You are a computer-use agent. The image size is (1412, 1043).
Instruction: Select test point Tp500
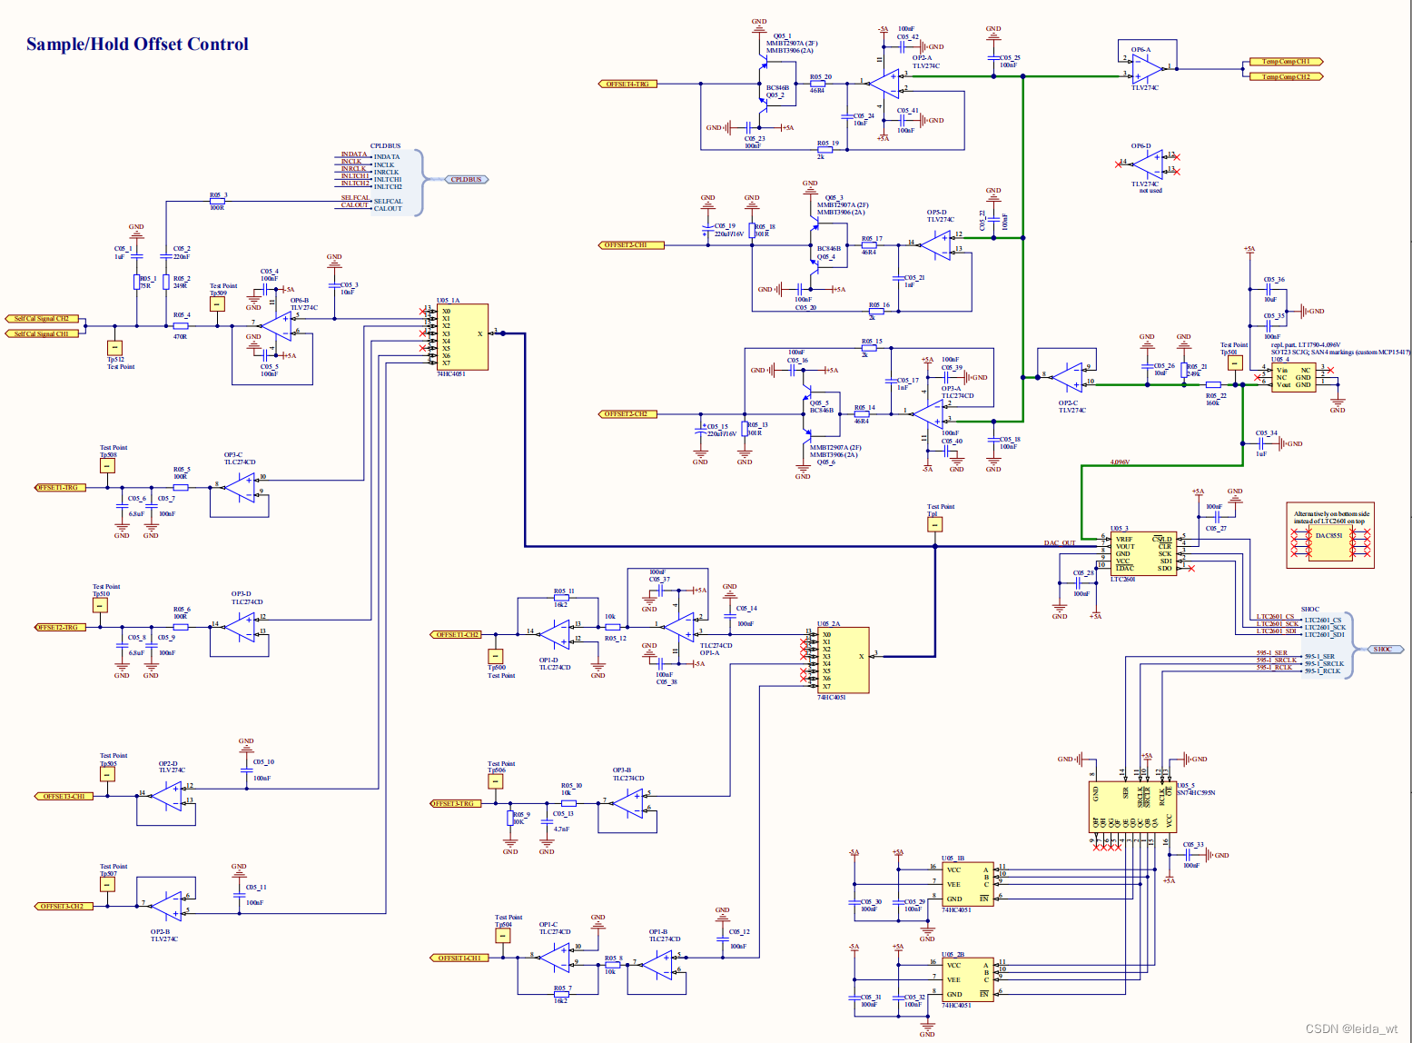click(495, 656)
